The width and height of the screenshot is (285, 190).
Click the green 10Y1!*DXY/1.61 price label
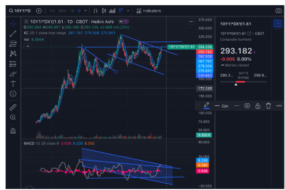click(181, 47)
